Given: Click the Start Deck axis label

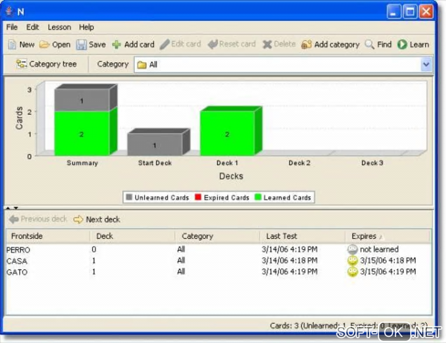Looking at the screenshot, I should click(x=155, y=163).
